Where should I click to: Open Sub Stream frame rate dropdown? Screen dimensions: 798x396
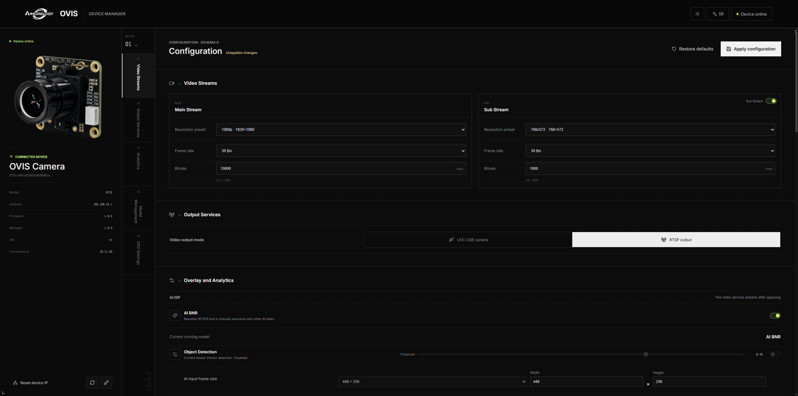click(650, 151)
